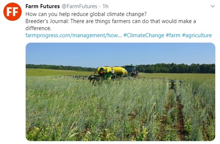Follow the farmprogress.com article link
220x144 pixels.
tap(74, 35)
